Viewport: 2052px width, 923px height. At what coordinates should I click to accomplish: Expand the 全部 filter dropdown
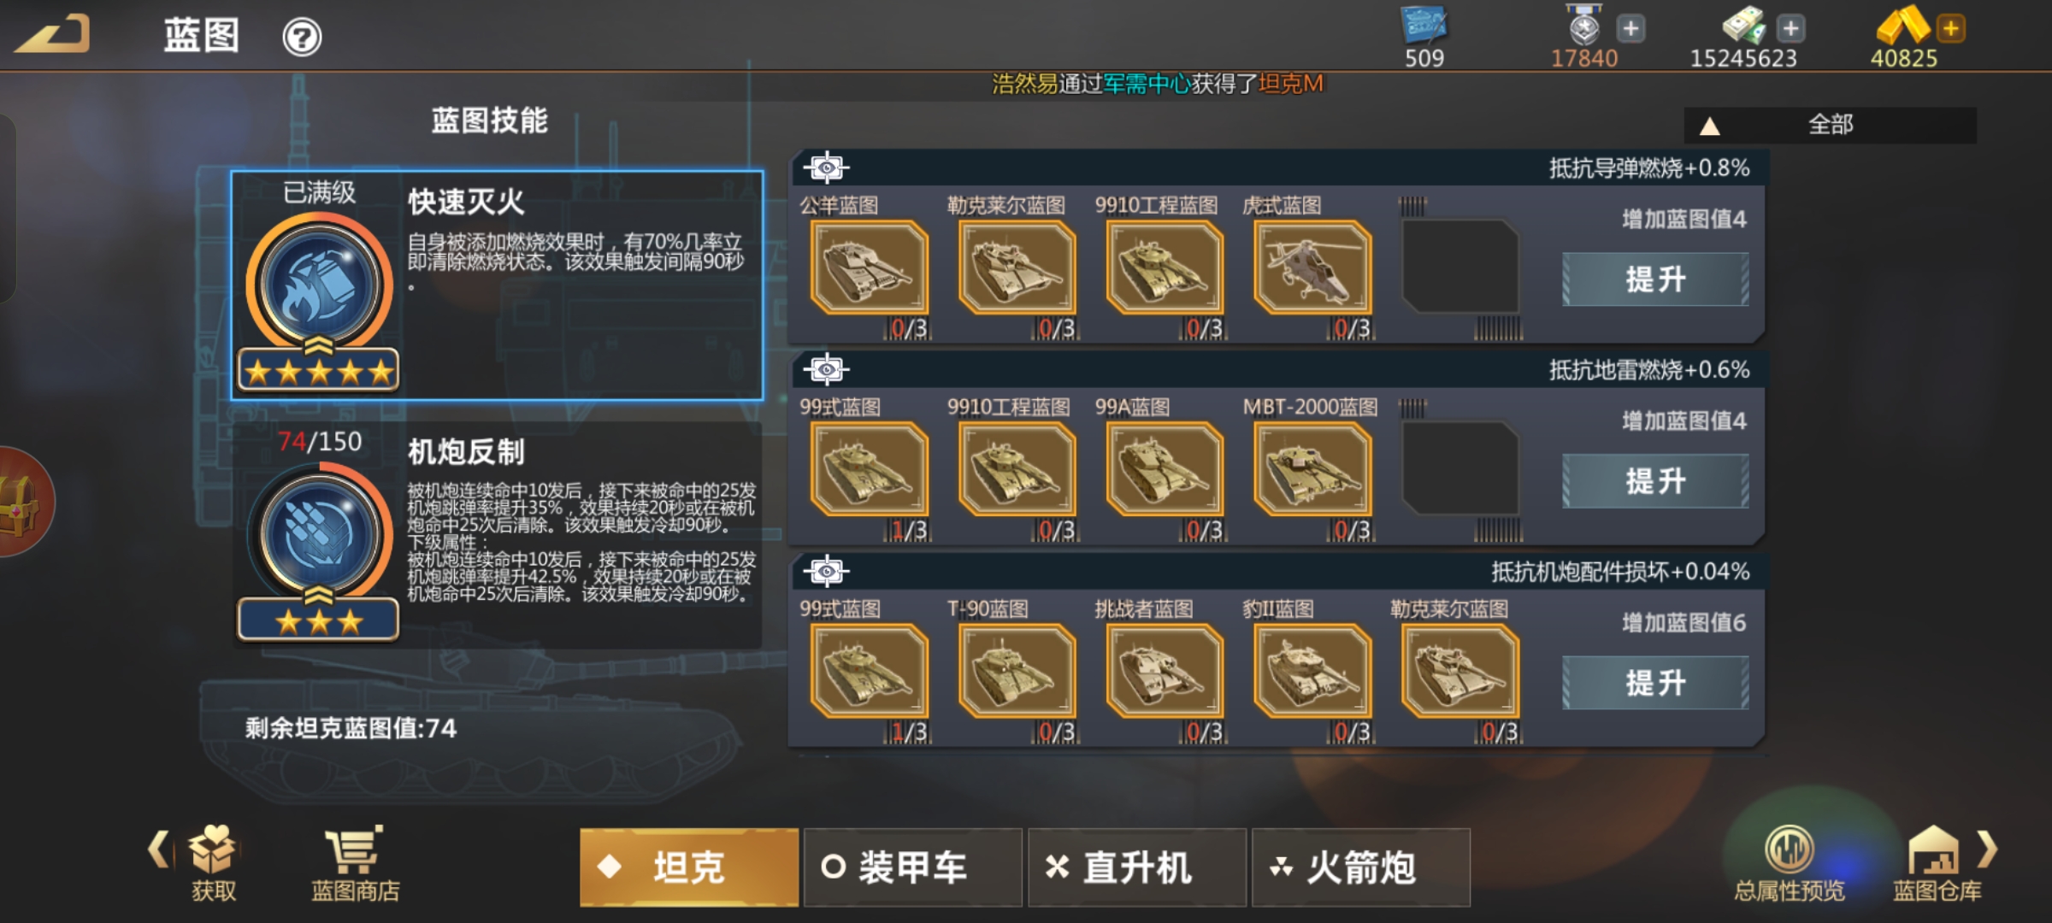(x=1830, y=125)
